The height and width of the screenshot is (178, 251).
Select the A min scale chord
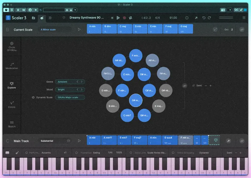(94, 29)
